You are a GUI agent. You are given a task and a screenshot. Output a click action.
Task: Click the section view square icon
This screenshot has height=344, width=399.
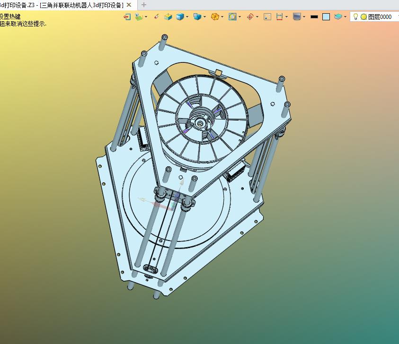pyautogui.click(x=267, y=17)
